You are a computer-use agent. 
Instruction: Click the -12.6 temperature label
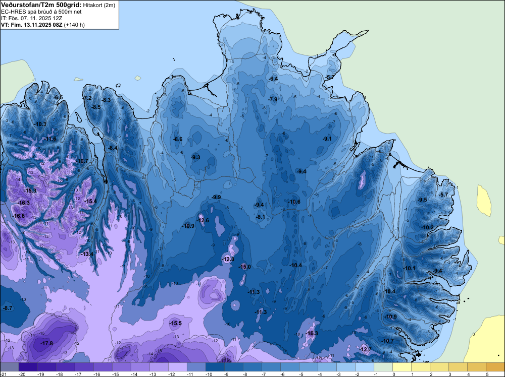pyautogui.click(x=203, y=220)
